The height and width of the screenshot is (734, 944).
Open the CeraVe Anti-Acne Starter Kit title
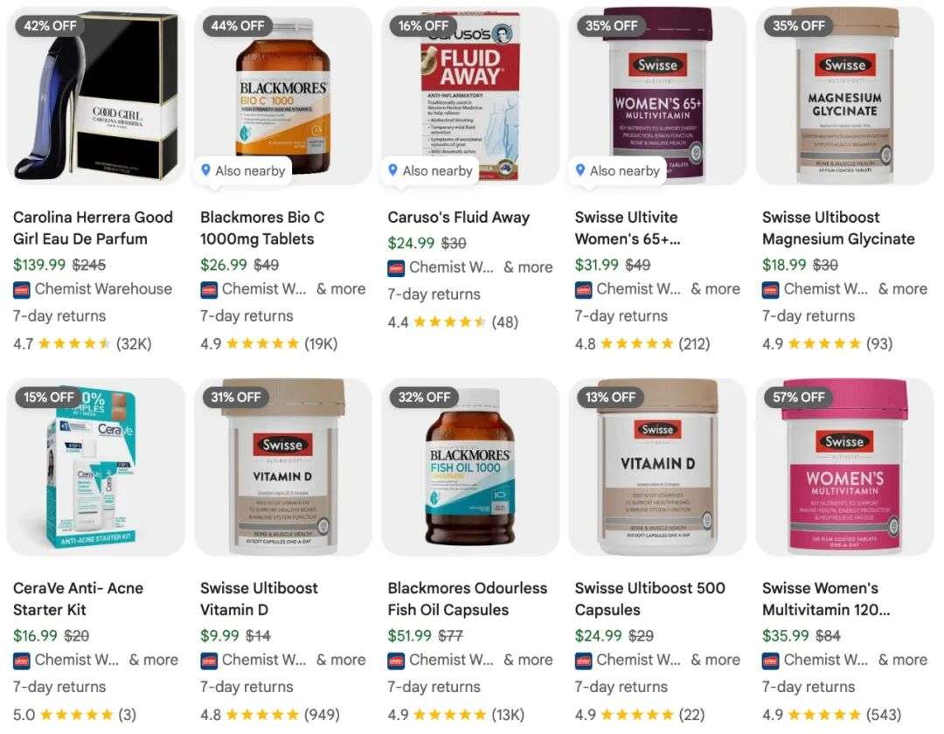pyautogui.click(x=79, y=599)
